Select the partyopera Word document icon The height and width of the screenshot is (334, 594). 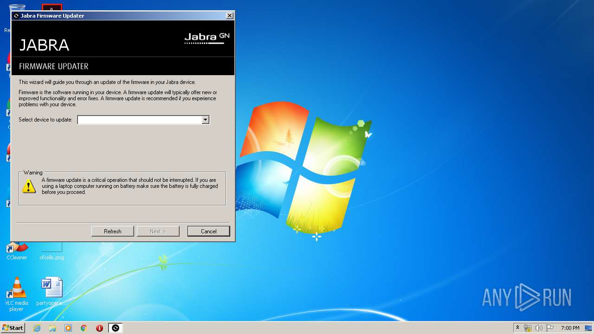(x=52, y=291)
